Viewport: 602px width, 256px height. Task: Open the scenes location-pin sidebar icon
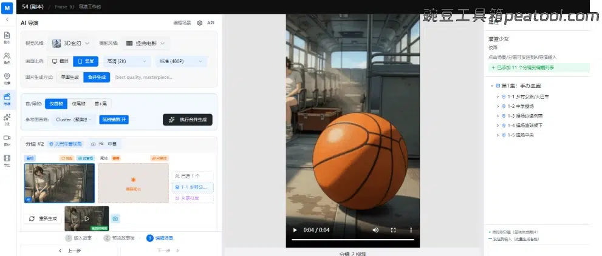click(7, 78)
